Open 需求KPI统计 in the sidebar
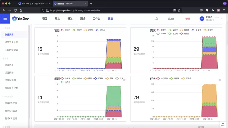This screenshot has width=228, height=128. tap(11, 111)
